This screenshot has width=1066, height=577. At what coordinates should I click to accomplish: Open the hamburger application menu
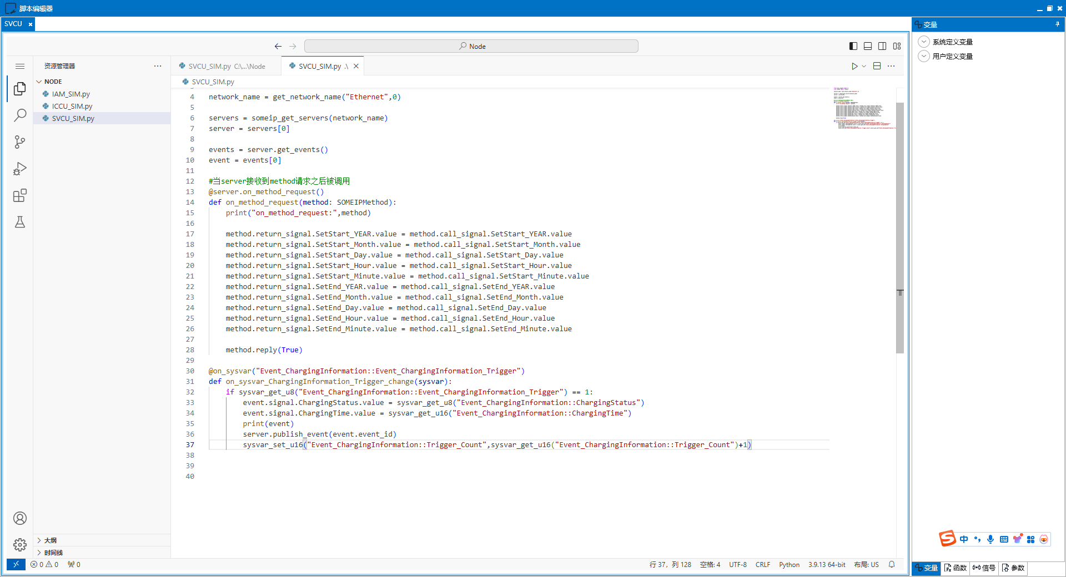[20, 66]
